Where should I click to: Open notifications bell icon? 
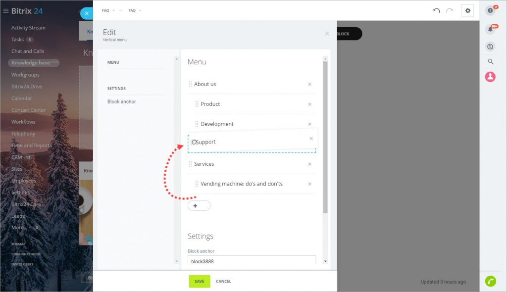click(490, 29)
